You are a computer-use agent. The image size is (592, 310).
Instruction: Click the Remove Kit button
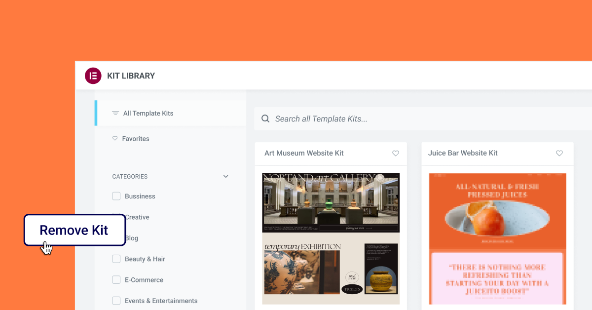pos(74,230)
